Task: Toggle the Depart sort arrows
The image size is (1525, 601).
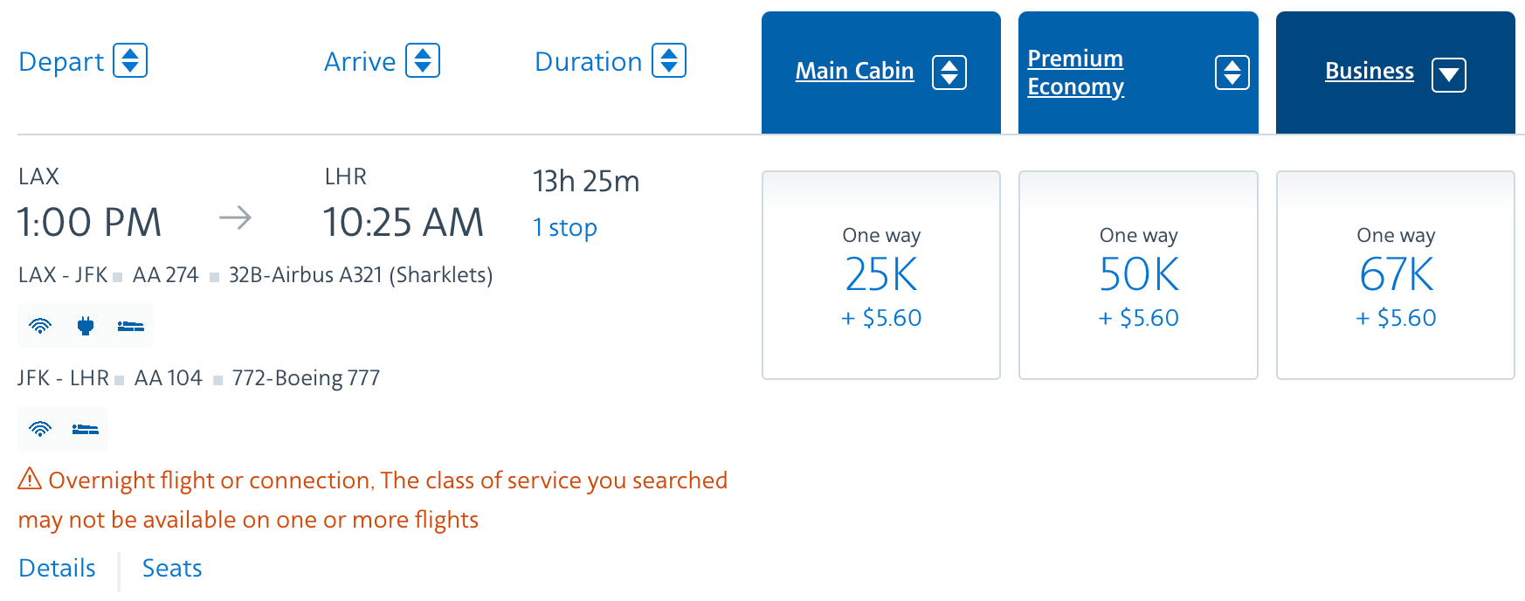Action: pos(130,60)
